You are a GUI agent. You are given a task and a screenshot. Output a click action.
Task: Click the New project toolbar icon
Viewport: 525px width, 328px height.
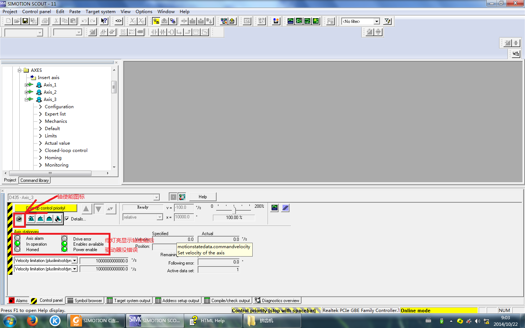click(8, 21)
